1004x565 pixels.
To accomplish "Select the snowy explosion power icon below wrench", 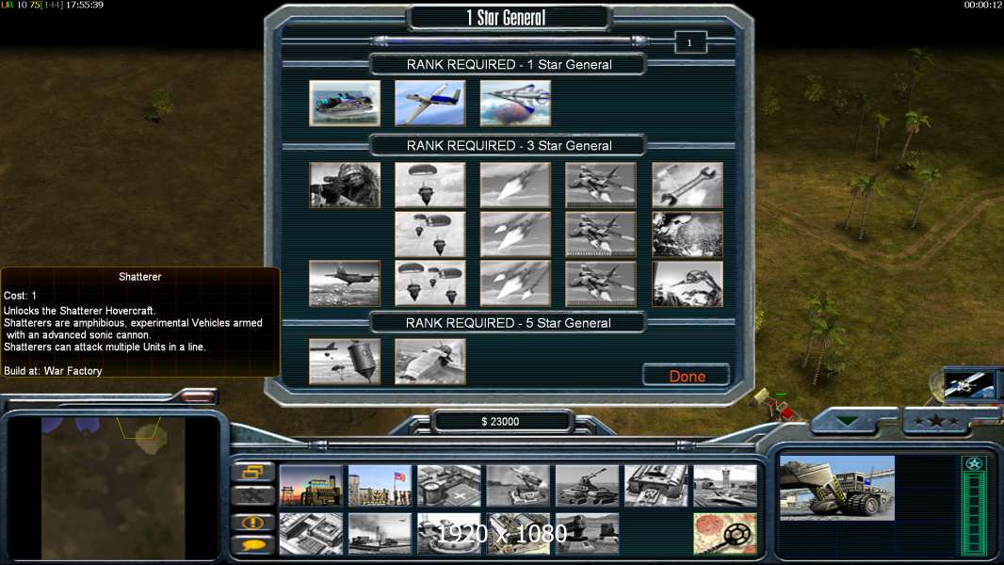I will 687,234.
